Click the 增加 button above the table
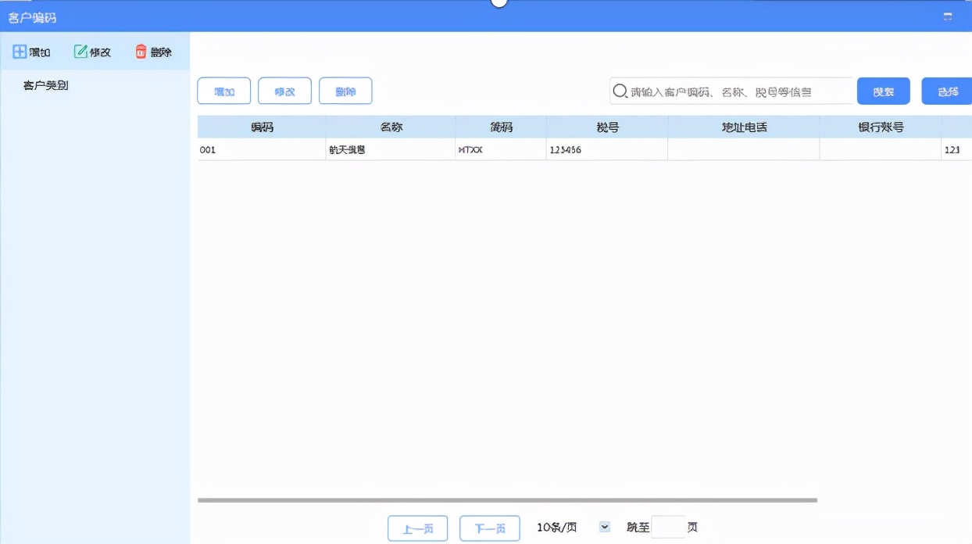Screen dimensions: 972x544 pyautogui.click(x=223, y=91)
